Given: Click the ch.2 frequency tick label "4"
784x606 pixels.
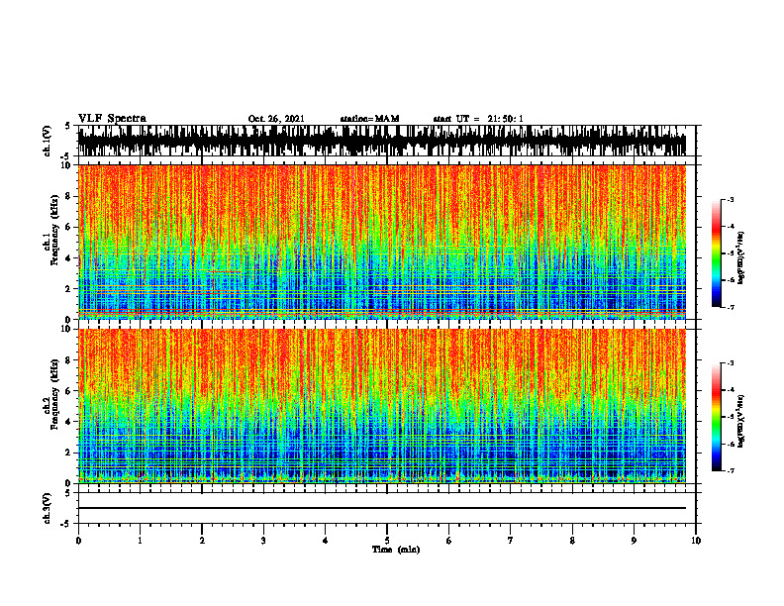Looking at the screenshot, I should [69, 422].
